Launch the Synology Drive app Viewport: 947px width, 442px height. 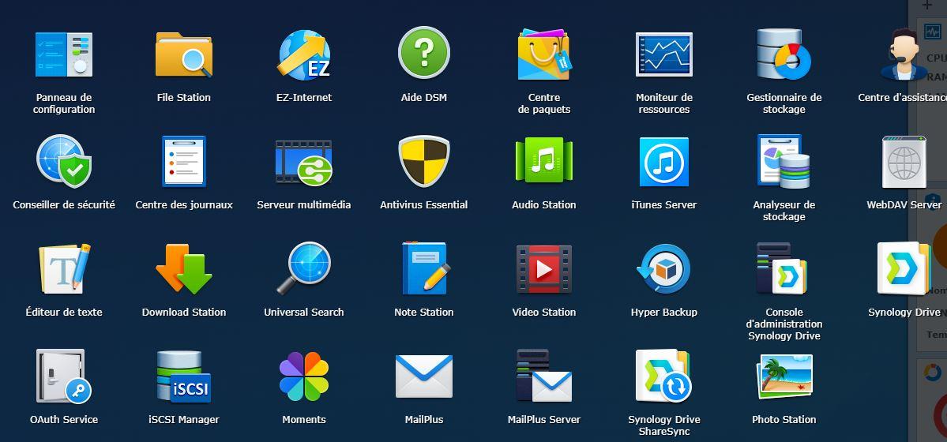(904, 268)
